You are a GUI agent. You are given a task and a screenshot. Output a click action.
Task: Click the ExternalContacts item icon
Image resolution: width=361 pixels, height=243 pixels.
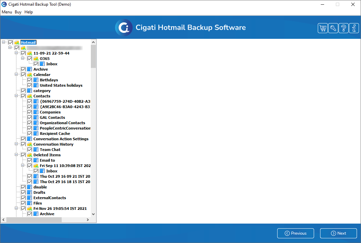pos(29,198)
